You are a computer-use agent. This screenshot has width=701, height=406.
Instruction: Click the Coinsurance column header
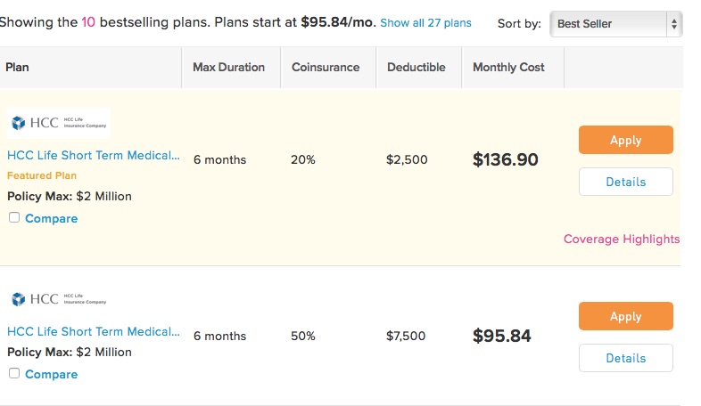coord(326,68)
